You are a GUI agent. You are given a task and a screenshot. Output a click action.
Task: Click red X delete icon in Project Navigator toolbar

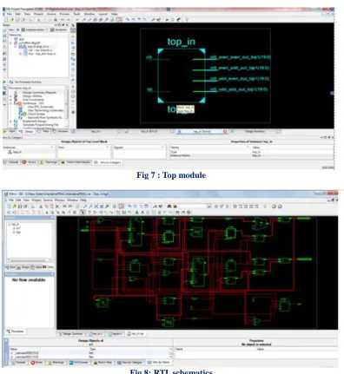tap(56, 20)
